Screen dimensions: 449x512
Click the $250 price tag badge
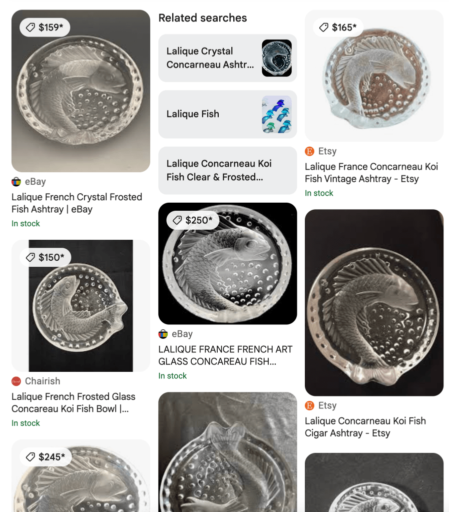pos(192,220)
